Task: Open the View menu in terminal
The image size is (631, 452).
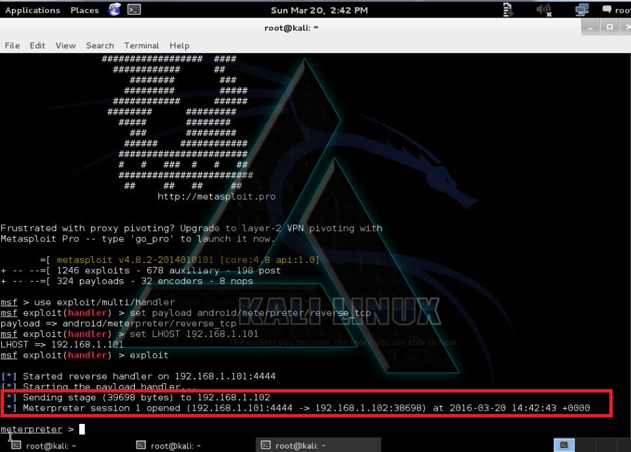Action: (x=65, y=45)
